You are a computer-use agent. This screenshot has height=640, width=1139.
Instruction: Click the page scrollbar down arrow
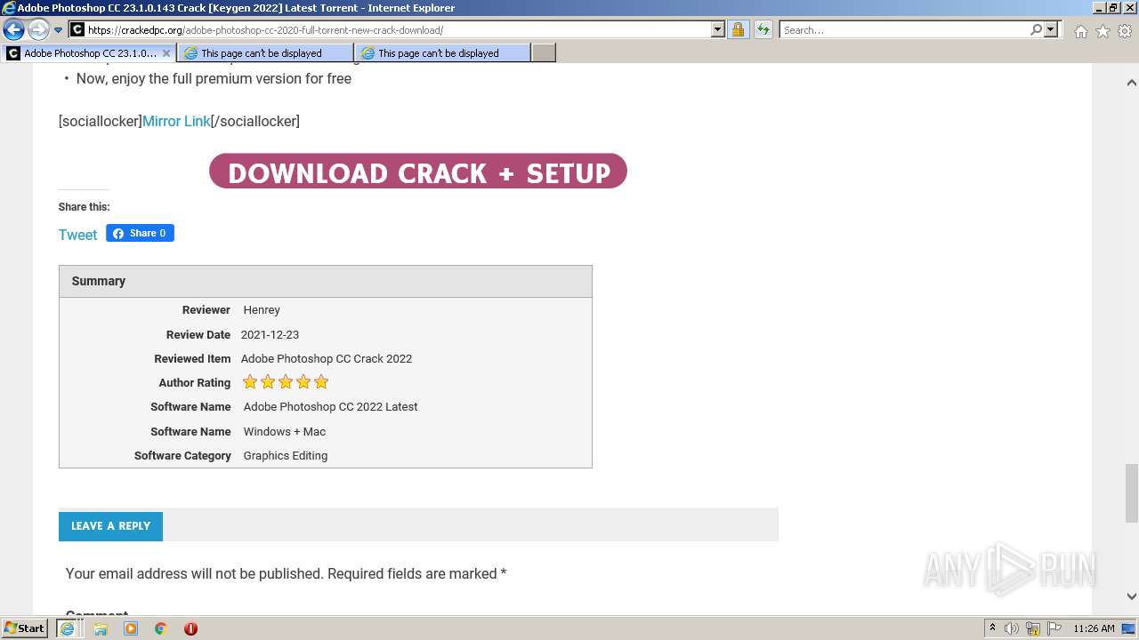[1131, 596]
